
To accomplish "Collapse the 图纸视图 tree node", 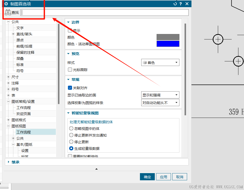I will (8, 126).
